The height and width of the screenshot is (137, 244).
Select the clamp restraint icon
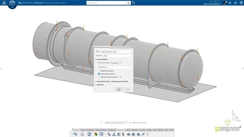[x=109, y=134]
